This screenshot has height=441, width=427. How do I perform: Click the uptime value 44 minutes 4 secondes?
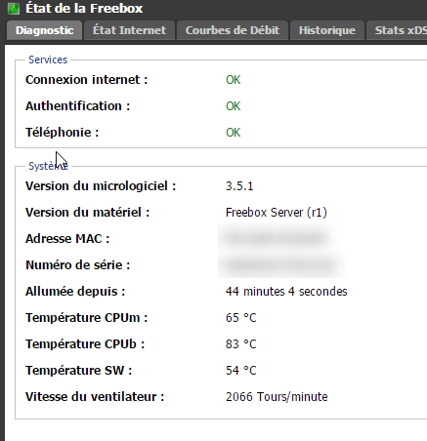pos(286,292)
